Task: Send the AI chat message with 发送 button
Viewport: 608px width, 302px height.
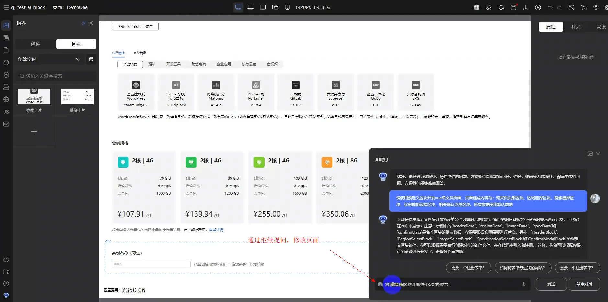Action: click(551, 284)
